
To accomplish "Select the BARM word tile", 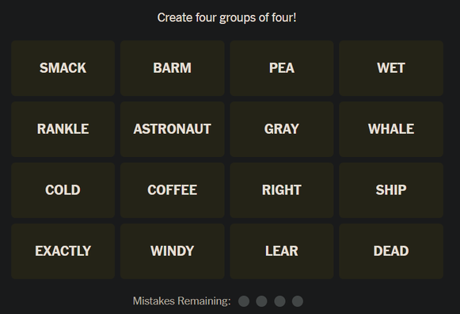I will pos(173,68).
